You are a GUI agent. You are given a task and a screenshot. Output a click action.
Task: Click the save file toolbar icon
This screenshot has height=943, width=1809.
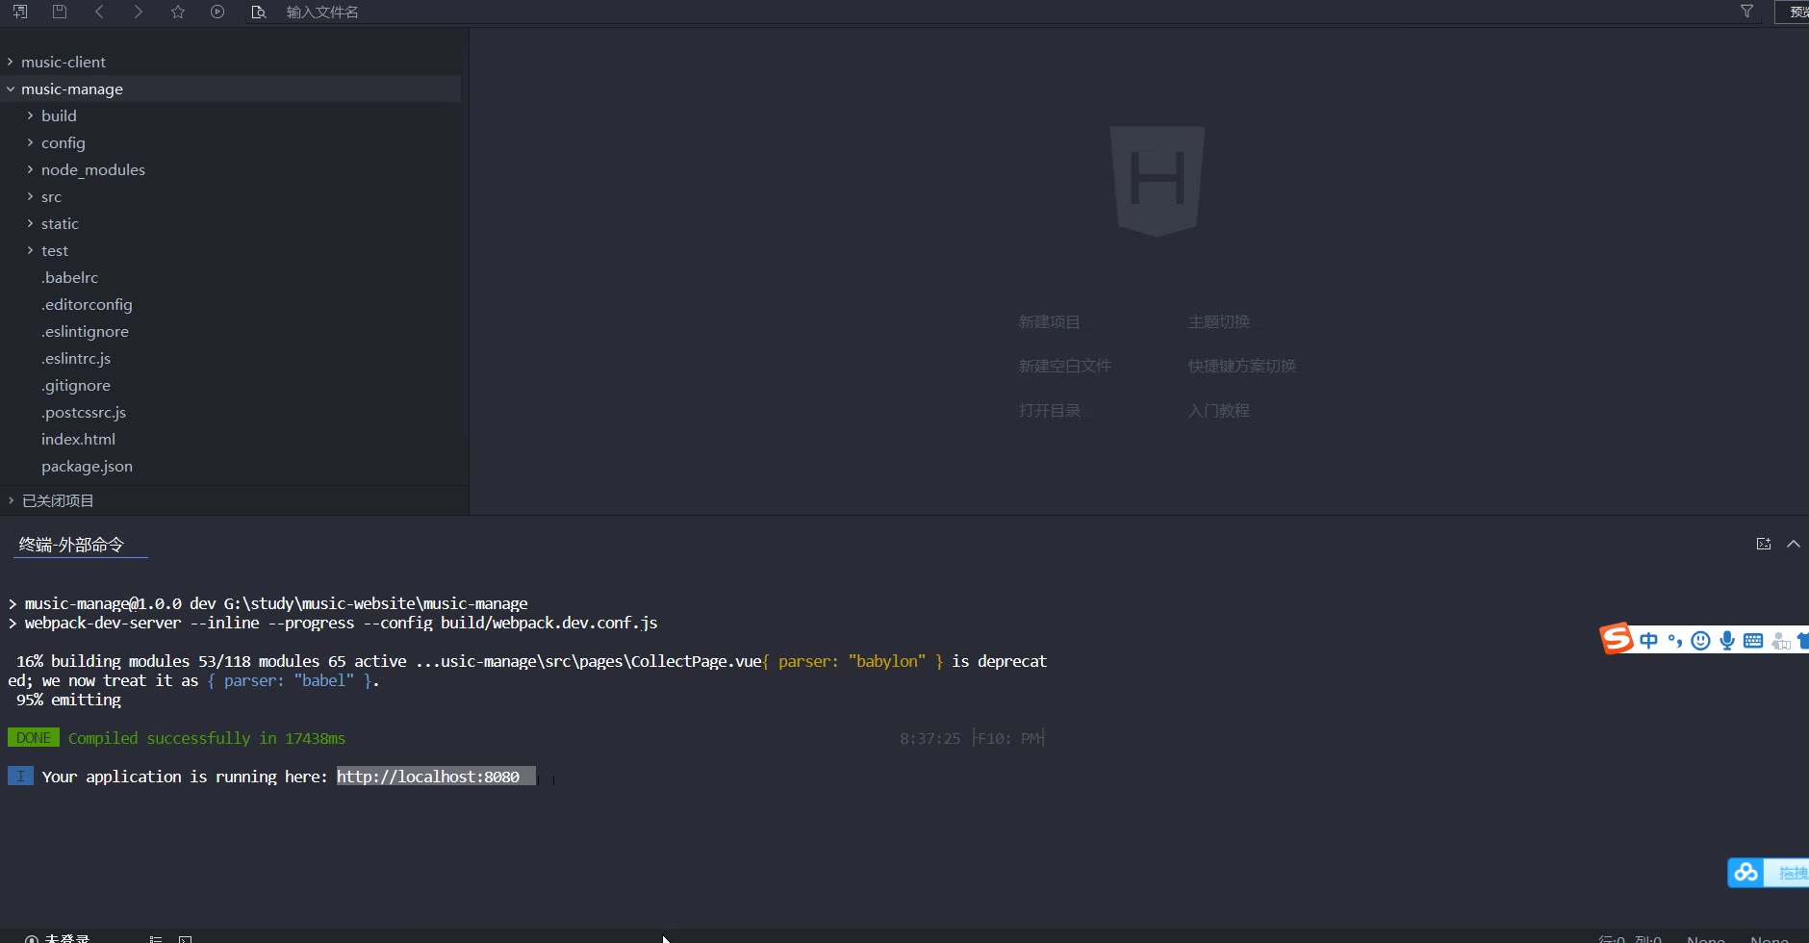(60, 12)
